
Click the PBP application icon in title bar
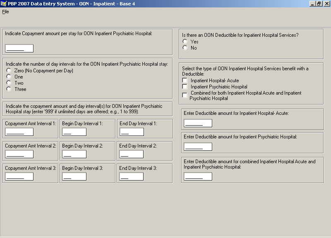pos(4,4)
